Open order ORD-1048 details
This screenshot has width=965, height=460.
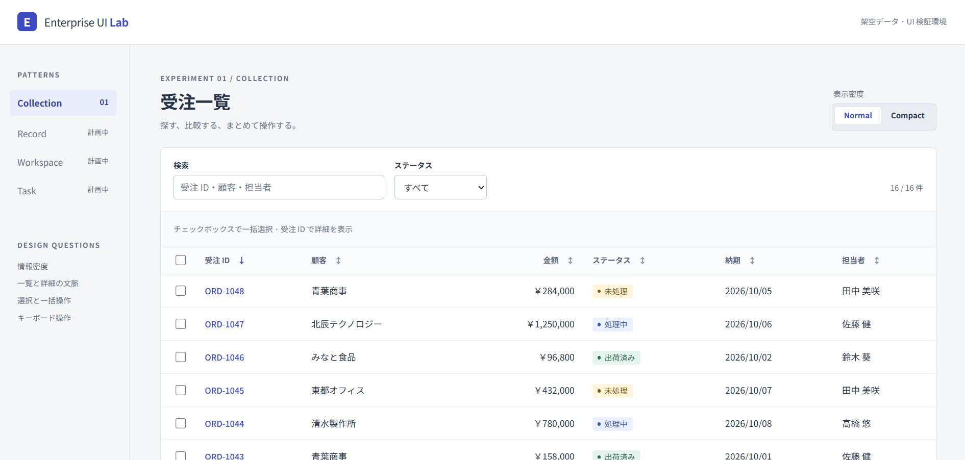(x=225, y=291)
